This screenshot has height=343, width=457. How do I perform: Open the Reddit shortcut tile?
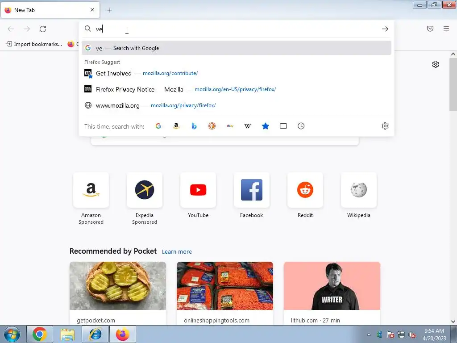tap(305, 196)
